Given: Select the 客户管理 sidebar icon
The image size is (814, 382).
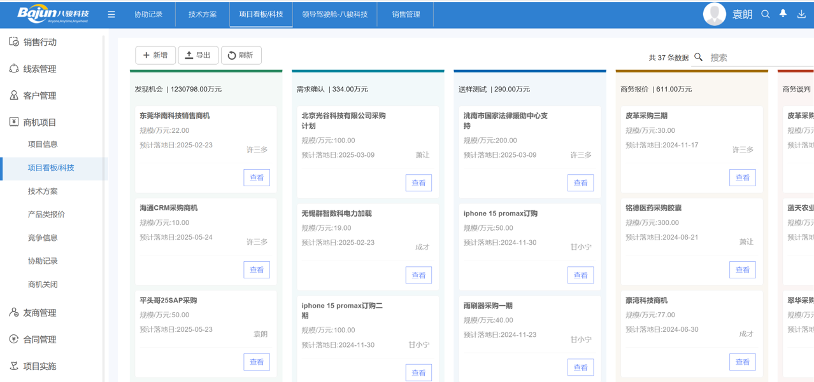Looking at the screenshot, I should (13, 95).
